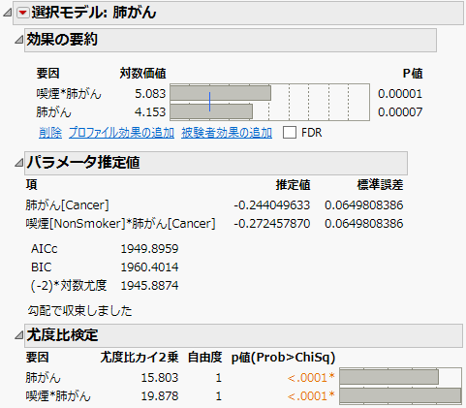Click the P値 0.00007
This screenshot has width=466, height=408.
click(x=400, y=112)
